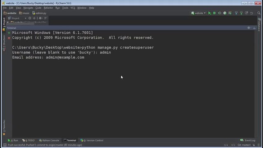Toggle the Structure side tool window
This screenshot has height=148, width=263.
tap(4, 43)
